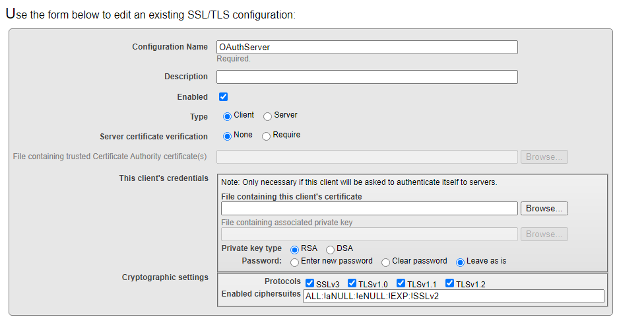The image size is (617, 321).
Task: Select RSA private key type
Action: pyautogui.click(x=294, y=250)
